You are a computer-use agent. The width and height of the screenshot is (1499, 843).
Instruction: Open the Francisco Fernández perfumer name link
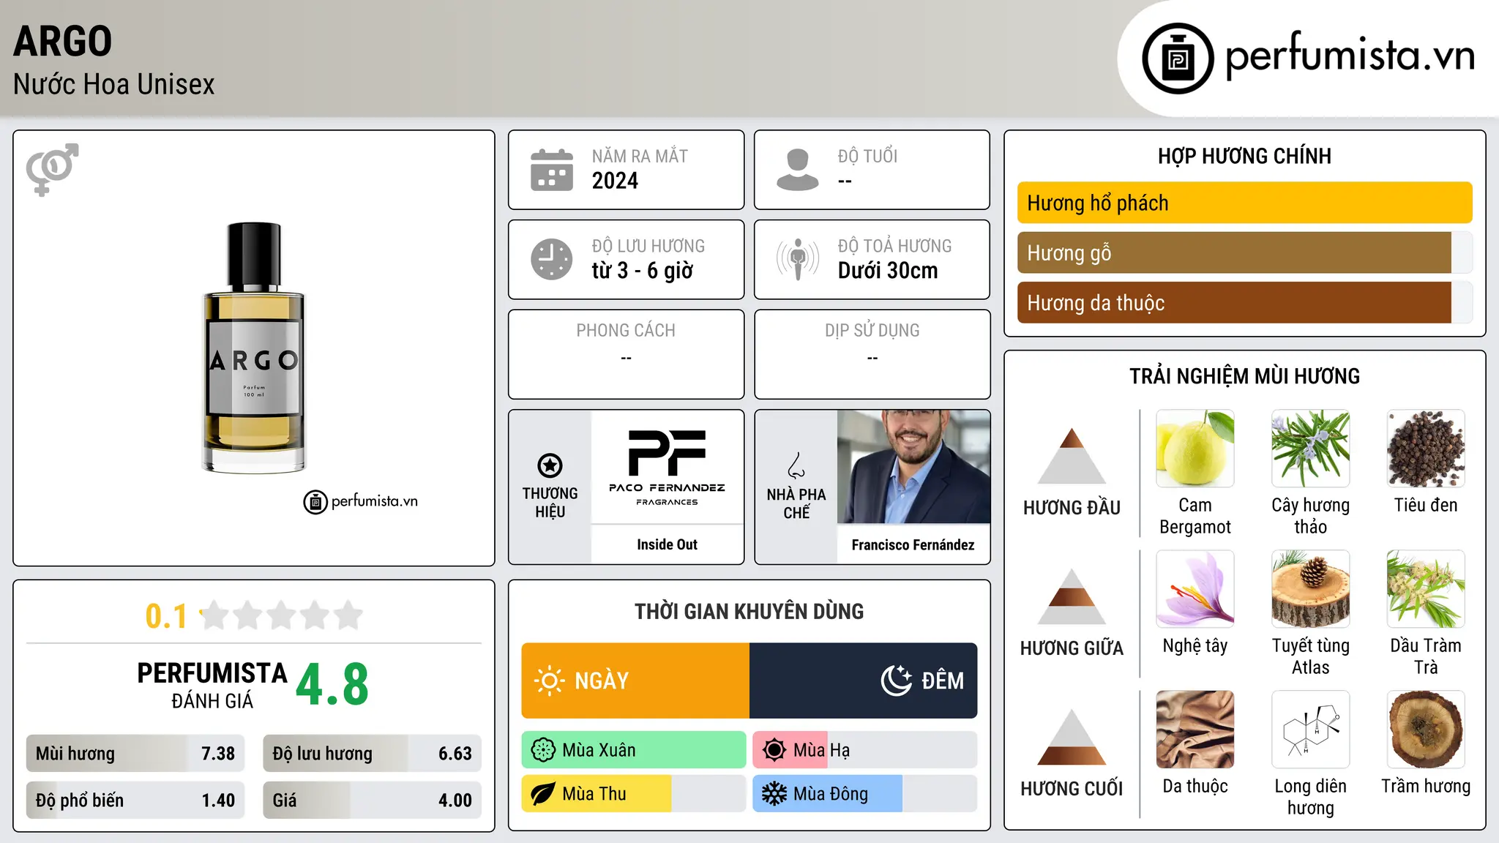pyautogui.click(x=913, y=545)
